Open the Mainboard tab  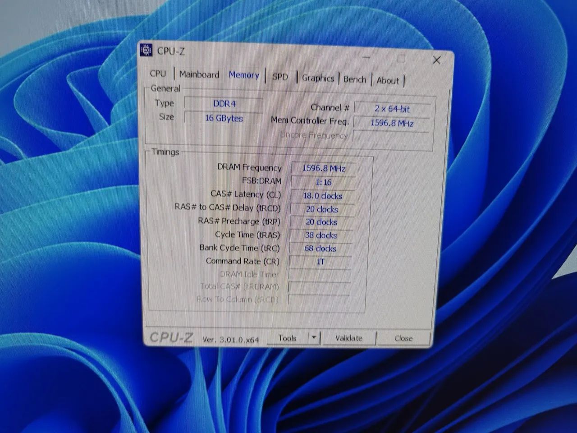199,74
